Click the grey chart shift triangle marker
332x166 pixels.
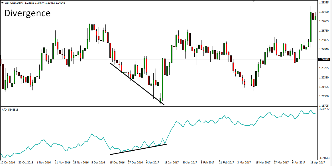(254, 1)
